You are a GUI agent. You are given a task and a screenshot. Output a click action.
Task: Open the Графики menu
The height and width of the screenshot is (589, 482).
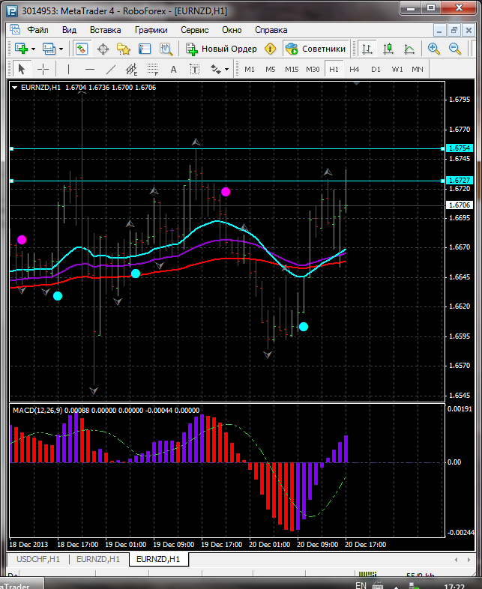pyautogui.click(x=151, y=30)
